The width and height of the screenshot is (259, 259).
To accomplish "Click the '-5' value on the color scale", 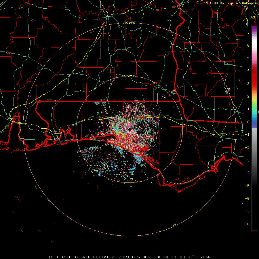I will 247,186.
